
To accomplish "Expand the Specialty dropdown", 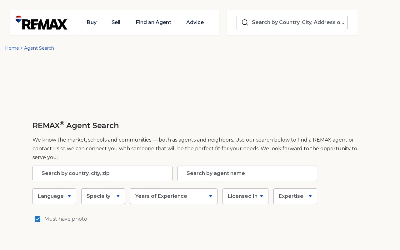I will [103, 196].
